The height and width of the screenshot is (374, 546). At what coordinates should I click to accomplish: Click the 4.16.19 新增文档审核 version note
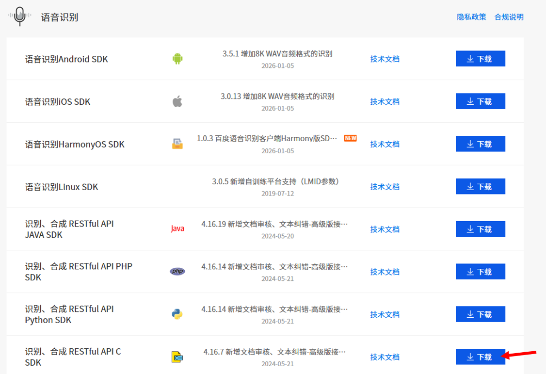274,224
